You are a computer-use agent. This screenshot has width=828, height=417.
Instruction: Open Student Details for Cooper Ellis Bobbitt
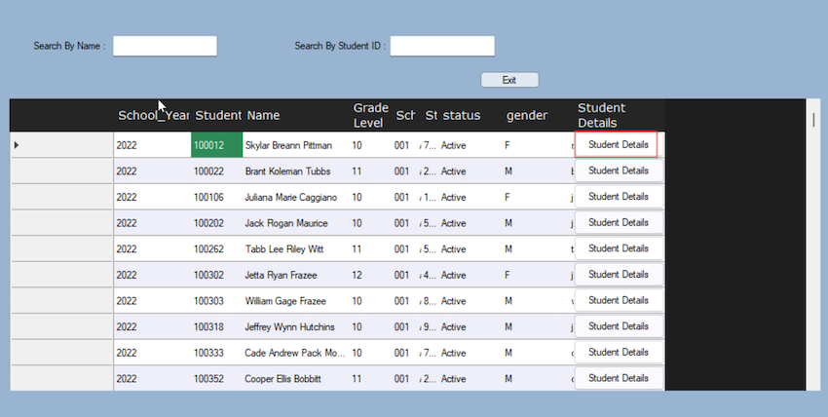pyautogui.click(x=619, y=378)
